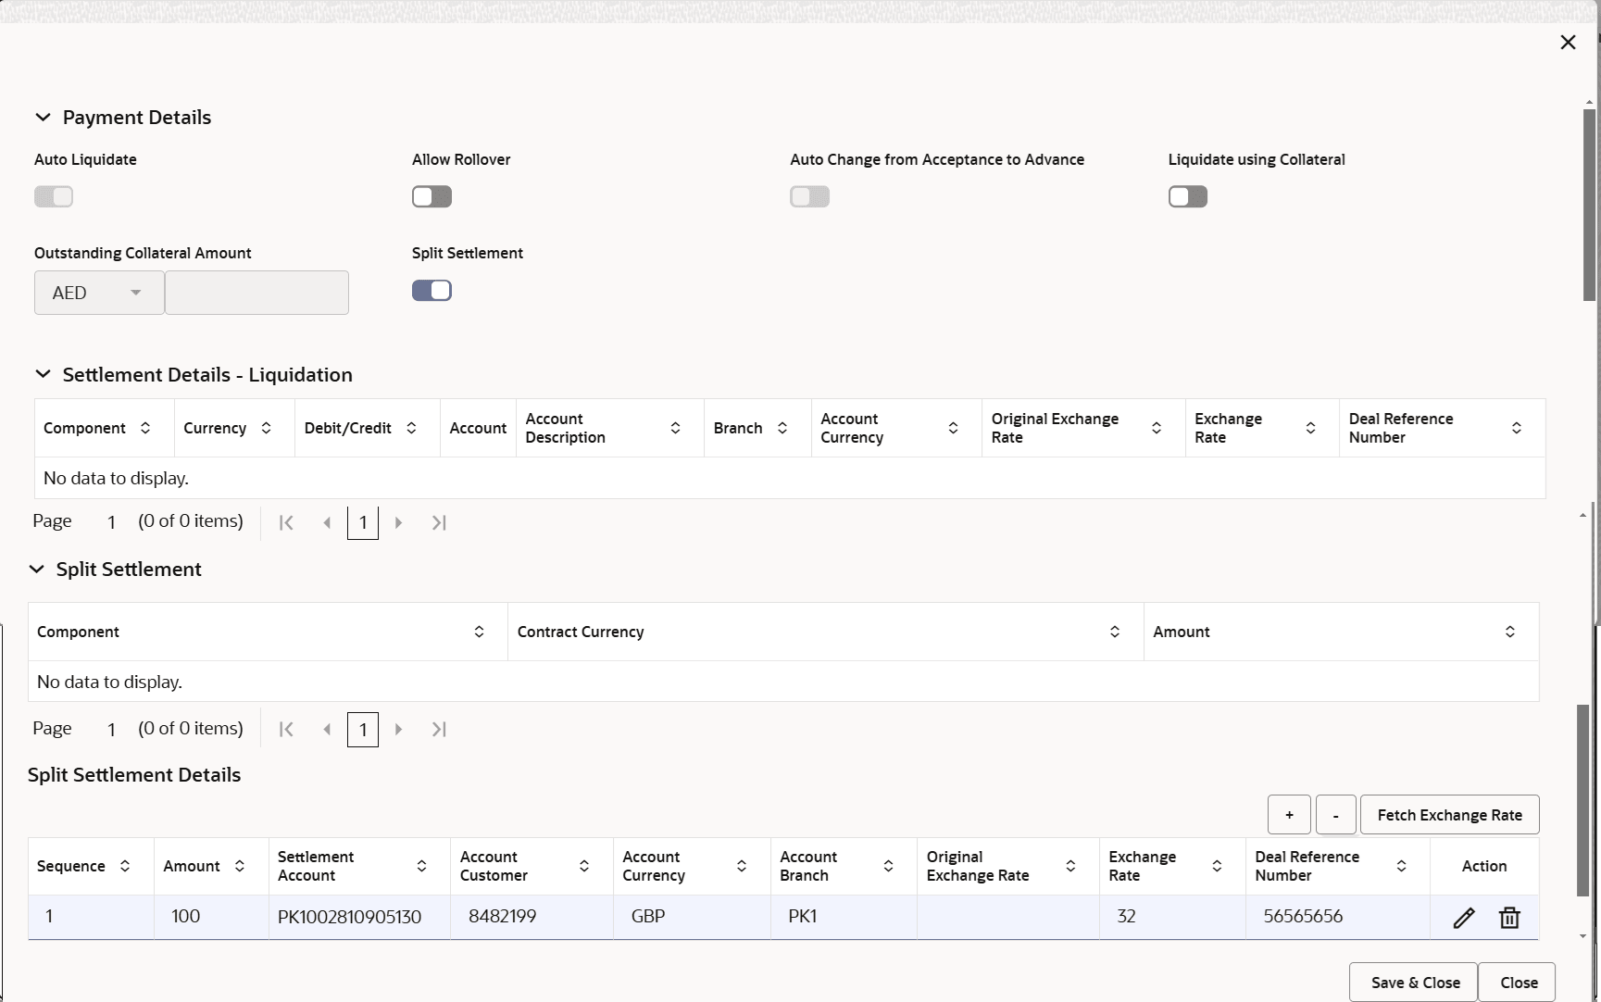Image resolution: width=1601 pixels, height=1002 pixels.
Task: Enable the Auto Liquidate toggle
Action: (53, 196)
